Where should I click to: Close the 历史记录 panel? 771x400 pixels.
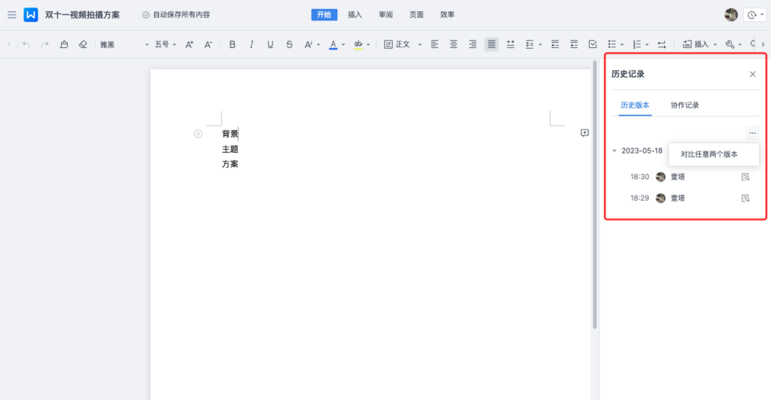coord(752,74)
